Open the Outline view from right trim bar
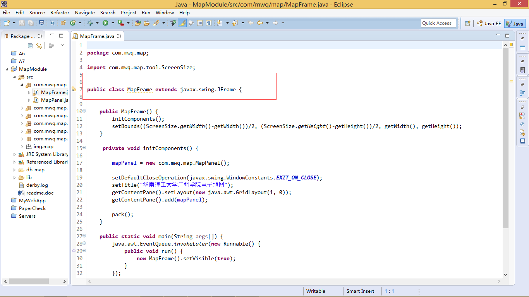This screenshot has width=529, height=297. click(522, 93)
